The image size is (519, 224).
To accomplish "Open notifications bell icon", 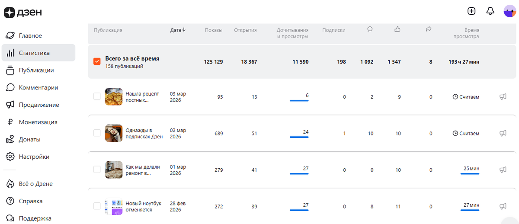I will point(490,11).
